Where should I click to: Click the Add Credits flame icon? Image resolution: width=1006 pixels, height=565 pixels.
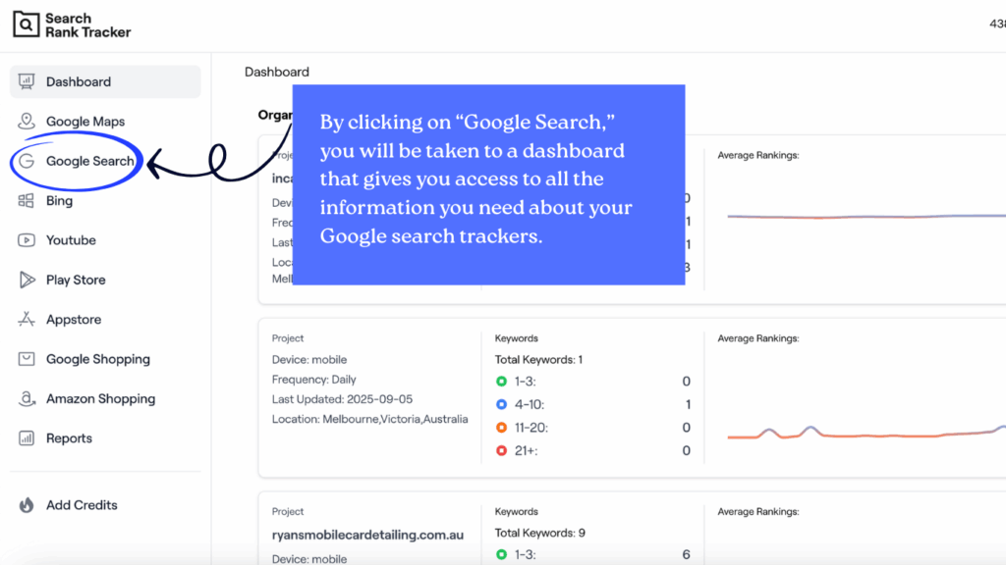point(27,505)
